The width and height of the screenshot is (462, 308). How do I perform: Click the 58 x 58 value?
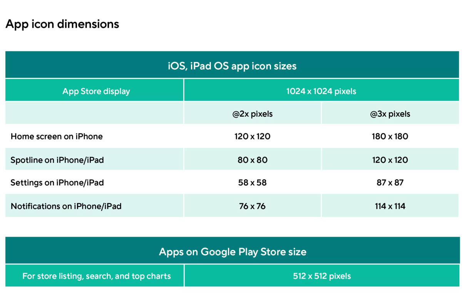click(252, 182)
